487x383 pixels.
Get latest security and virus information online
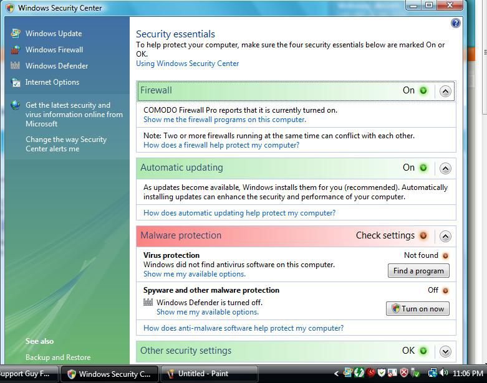click(x=74, y=115)
